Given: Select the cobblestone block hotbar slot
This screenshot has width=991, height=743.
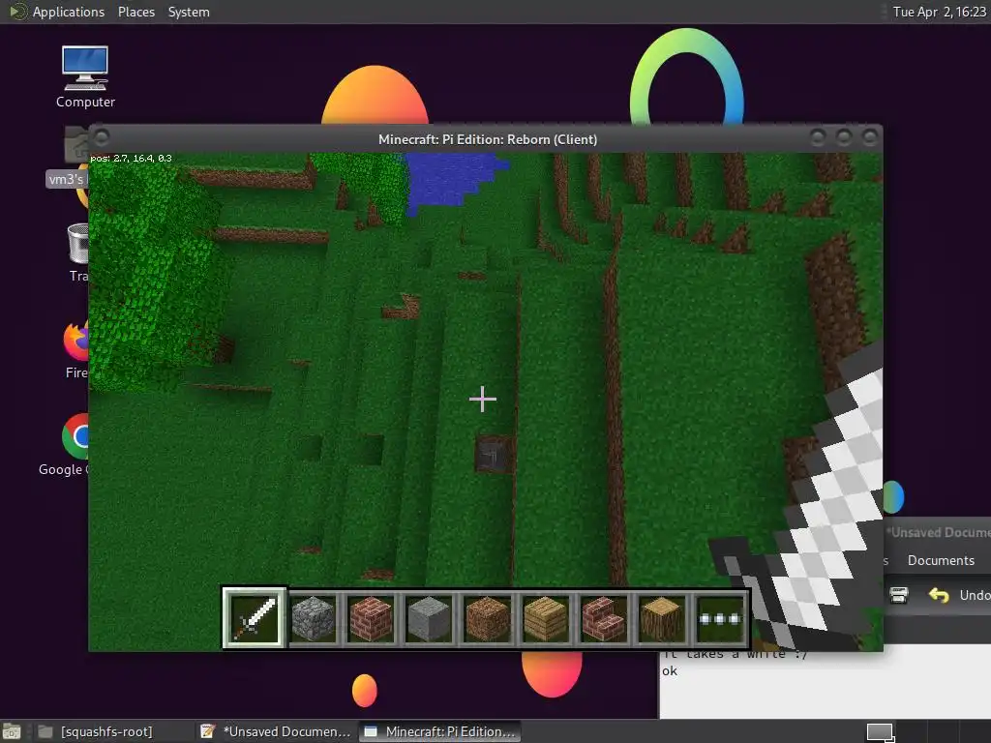Looking at the screenshot, I should coord(314,618).
